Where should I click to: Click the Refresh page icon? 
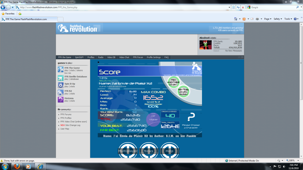pos(238,7)
